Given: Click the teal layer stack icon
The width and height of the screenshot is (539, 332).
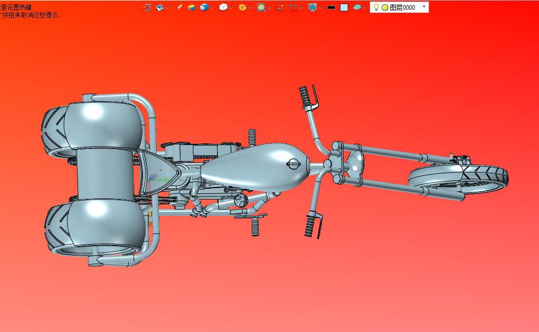Looking at the screenshot, I should [357, 7].
